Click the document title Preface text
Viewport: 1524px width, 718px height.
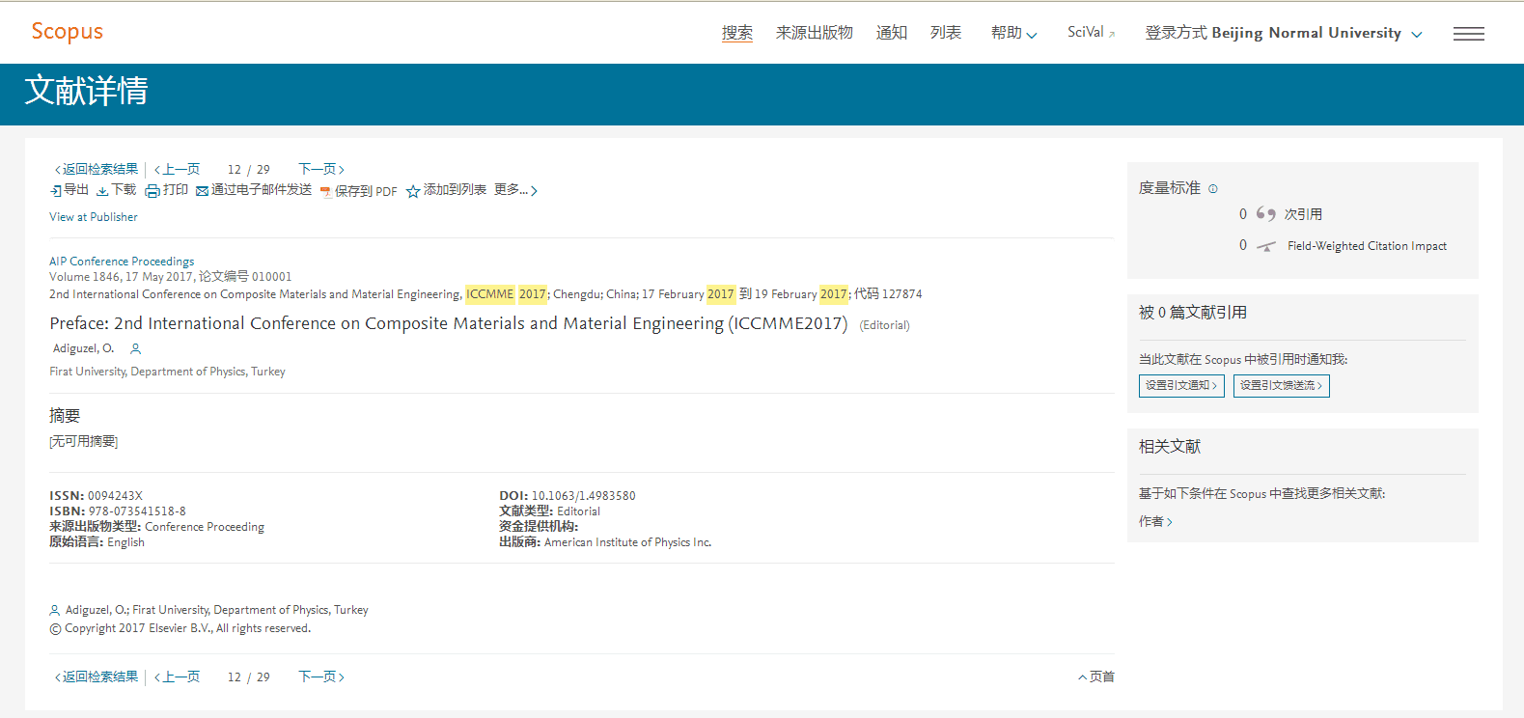coord(449,323)
